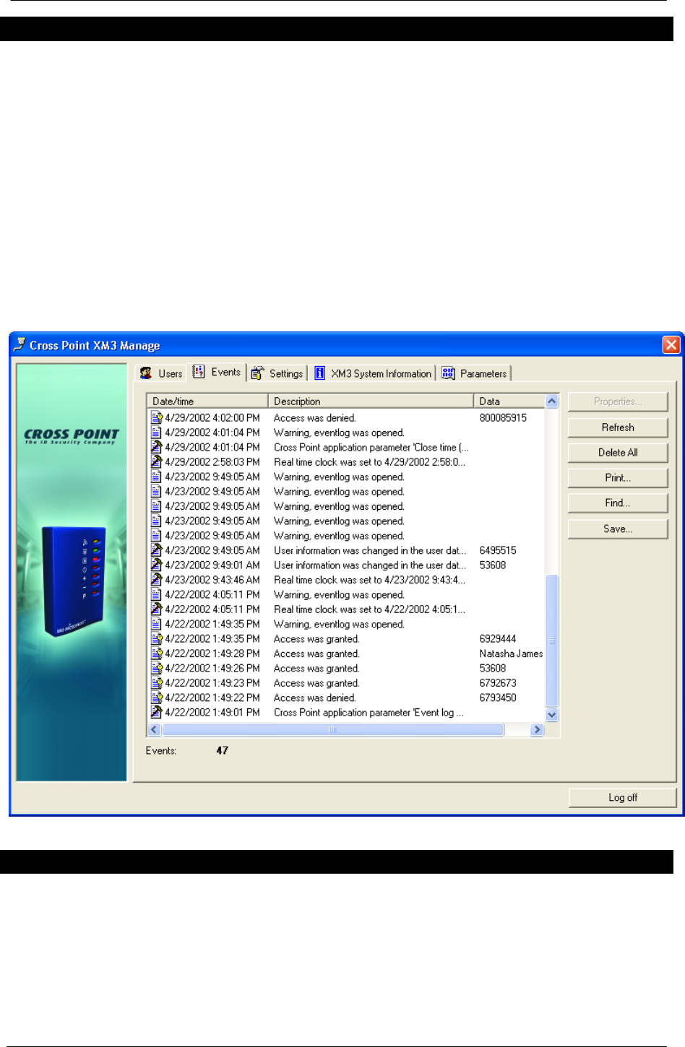Click the vertical scrollbar thumb
Image resolution: width=685 pixels, height=1047 pixels.
click(552, 641)
